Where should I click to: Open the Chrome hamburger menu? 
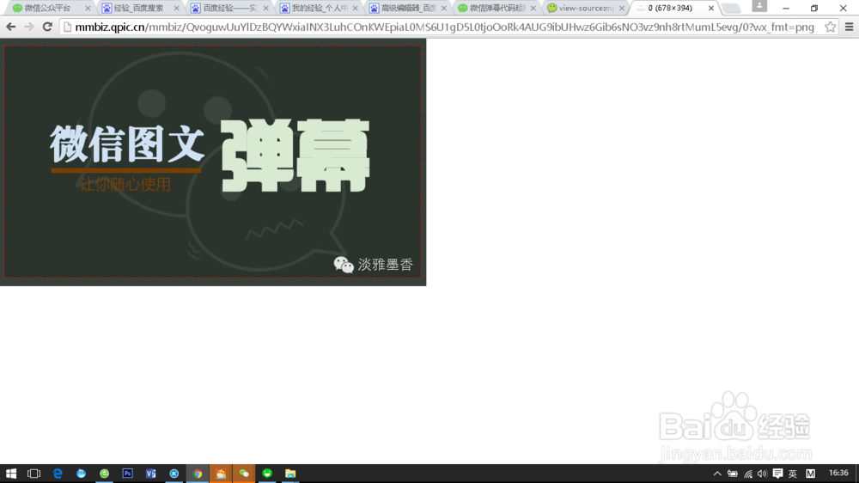pos(850,27)
